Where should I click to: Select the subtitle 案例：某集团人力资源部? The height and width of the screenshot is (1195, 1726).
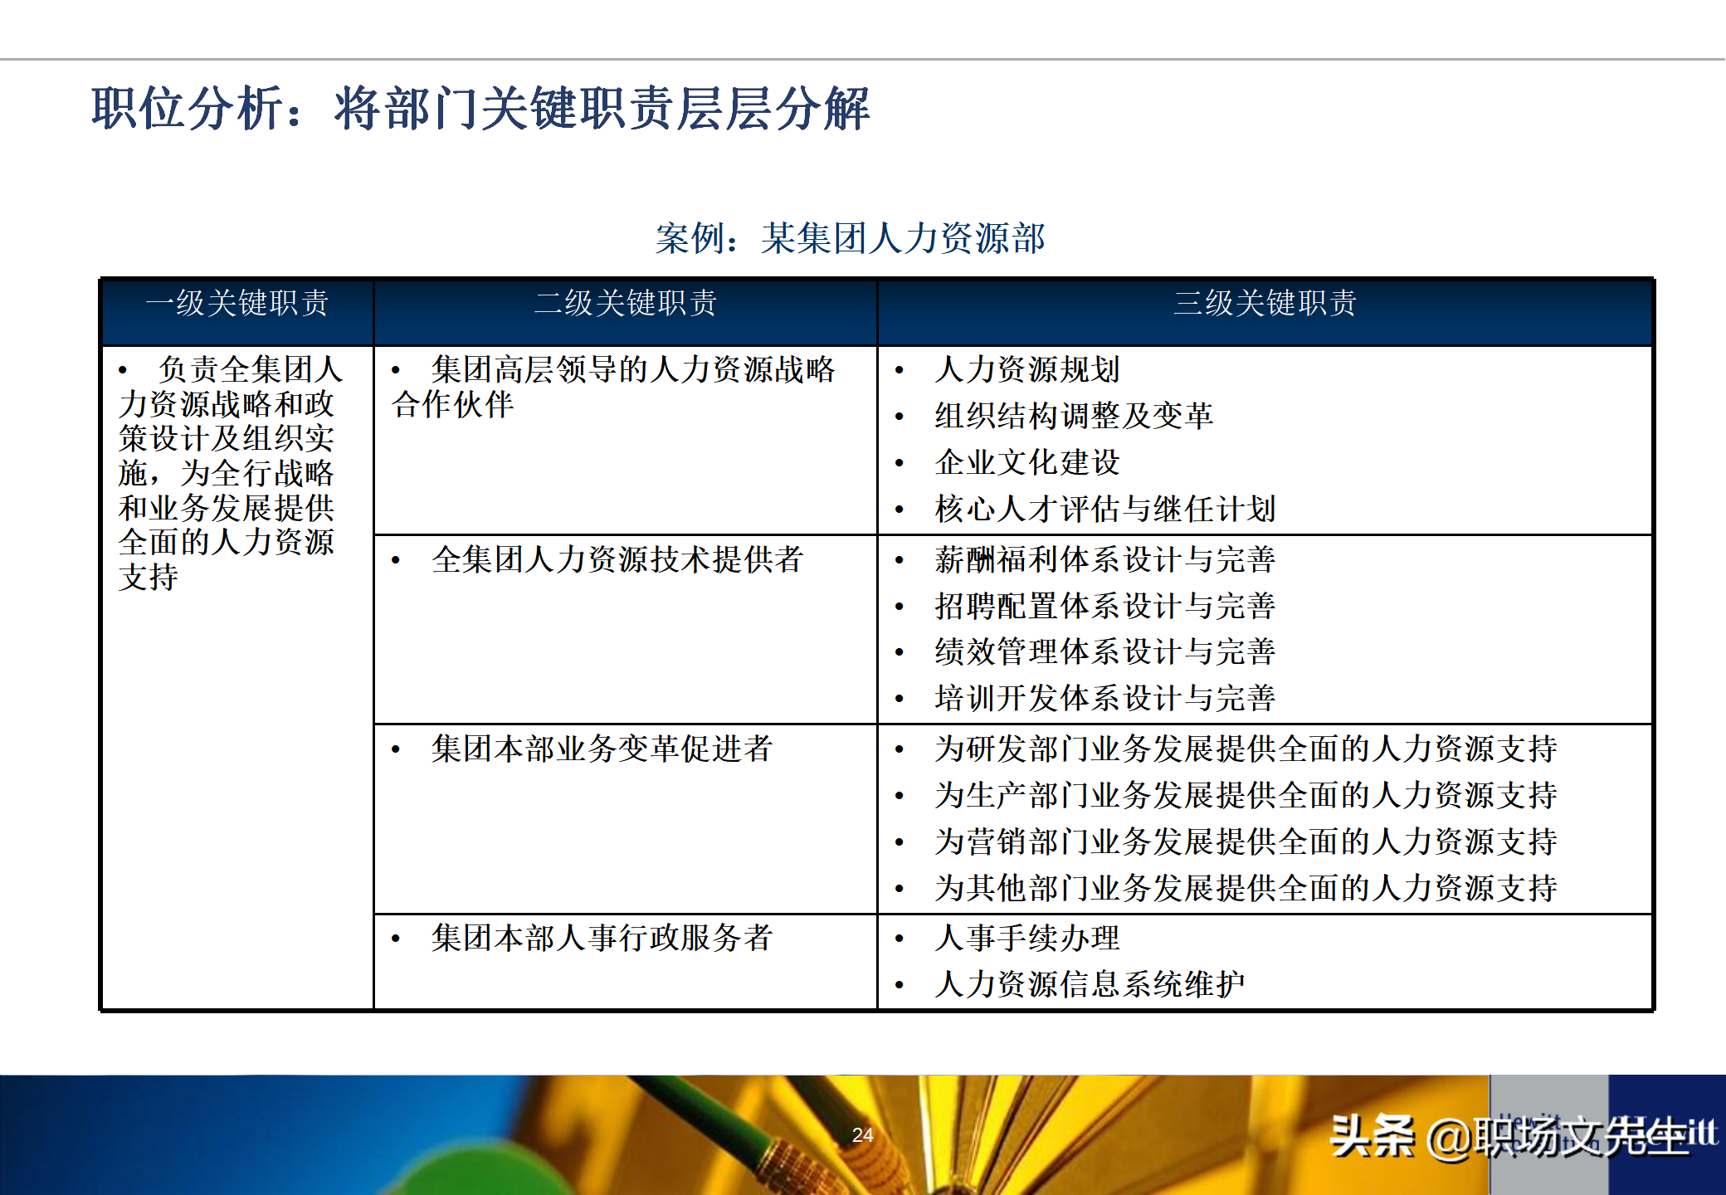[851, 239]
